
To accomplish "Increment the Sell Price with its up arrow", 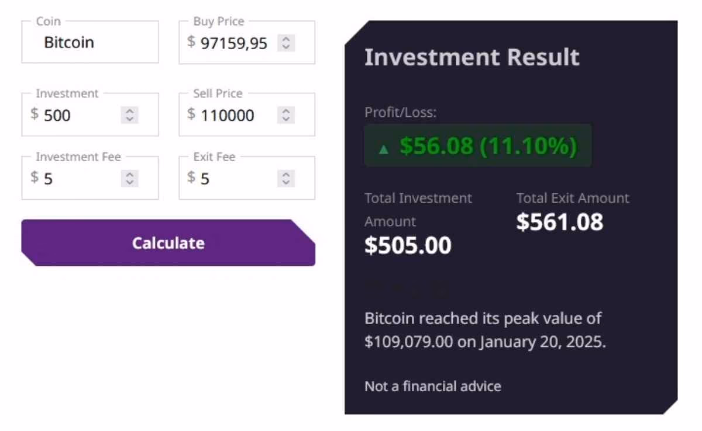I will click(285, 111).
